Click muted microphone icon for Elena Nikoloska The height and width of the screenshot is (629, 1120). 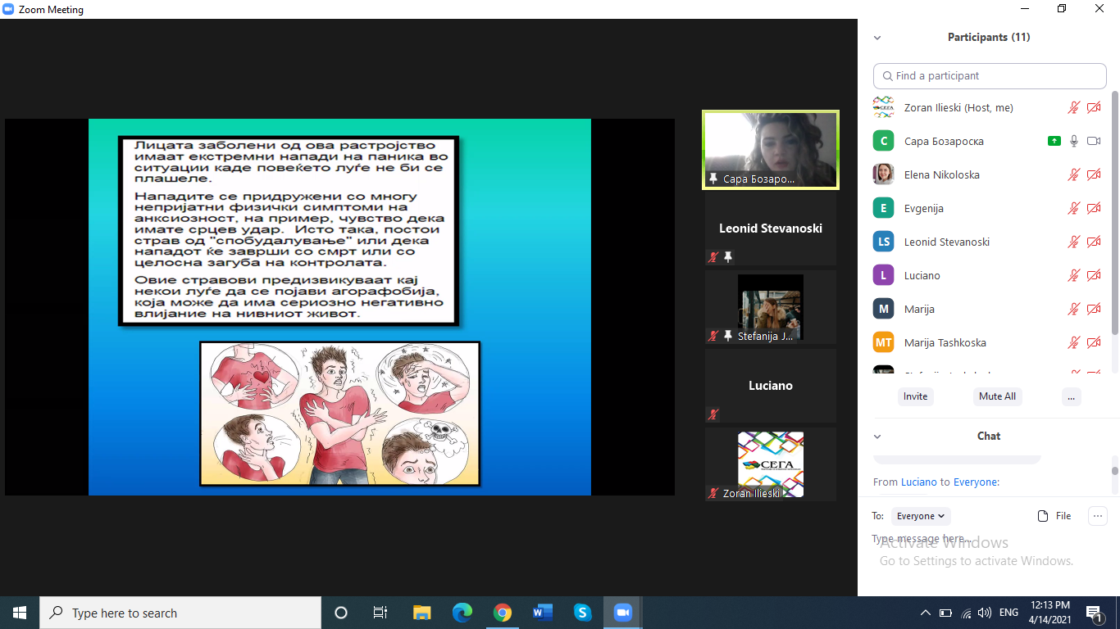pos(1073,174)
